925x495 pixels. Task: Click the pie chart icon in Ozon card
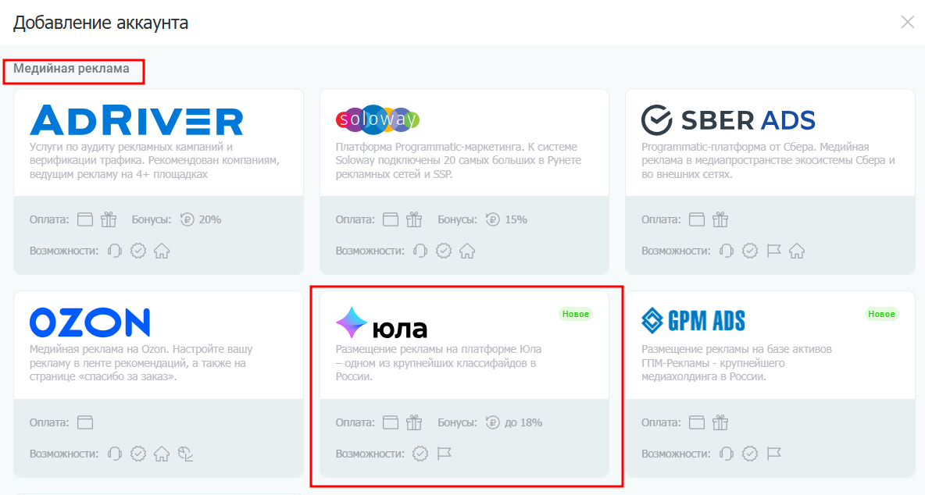pyautogui.click(x=185, y=454)
